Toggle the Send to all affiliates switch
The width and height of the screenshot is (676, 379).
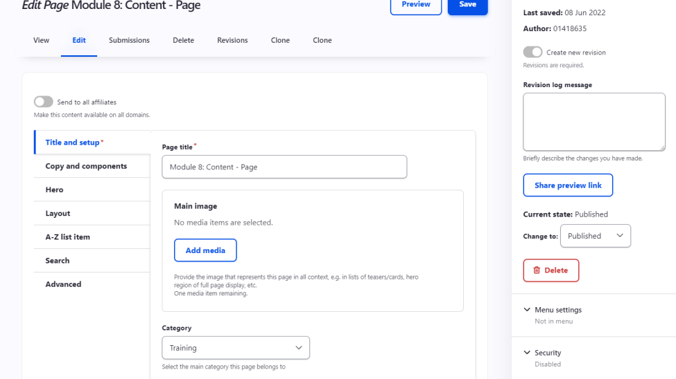(x=44, y=102)
